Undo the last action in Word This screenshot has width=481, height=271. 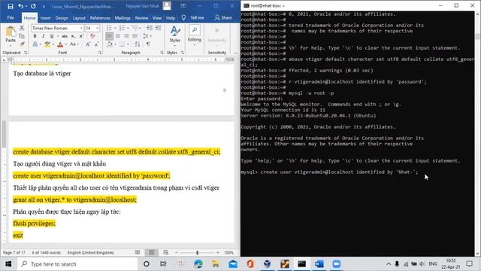coord(20,6)
